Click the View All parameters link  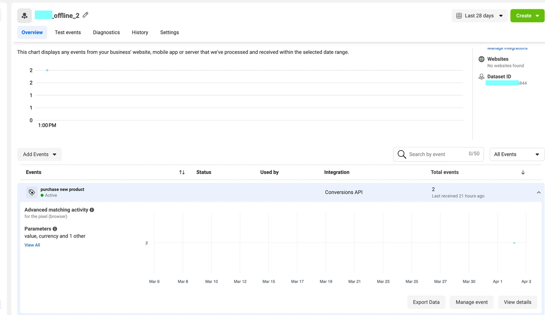tap(32, 245)
